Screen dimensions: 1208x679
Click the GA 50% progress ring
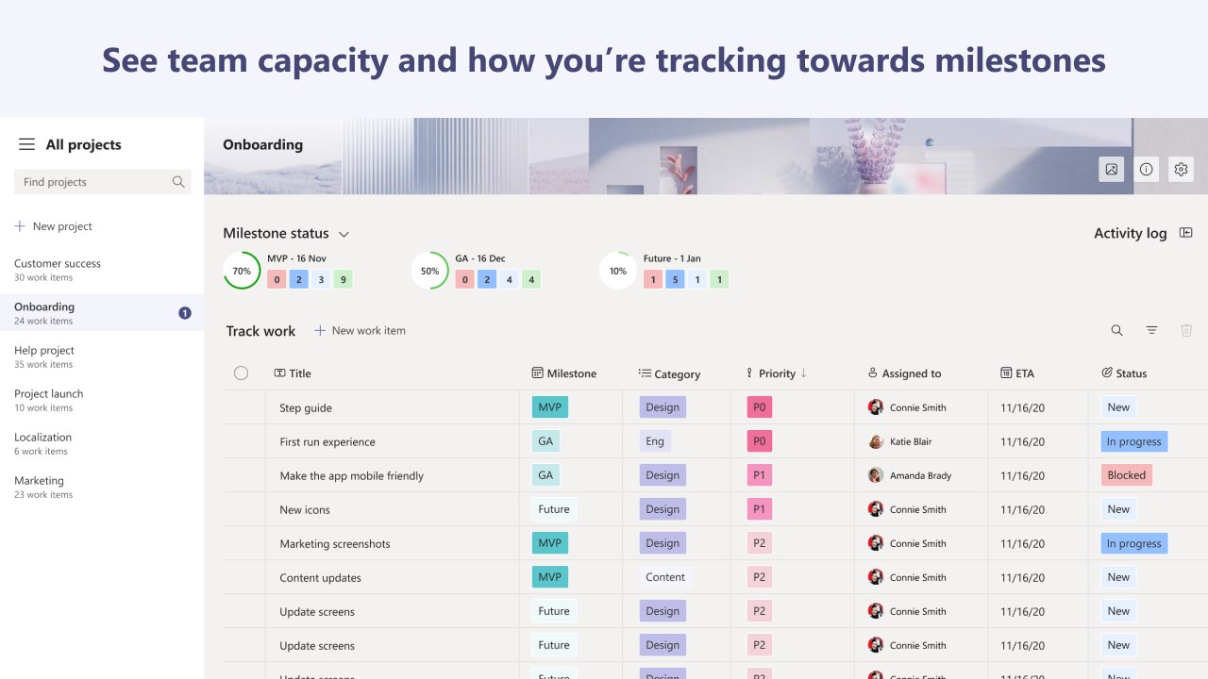point(429,271)
